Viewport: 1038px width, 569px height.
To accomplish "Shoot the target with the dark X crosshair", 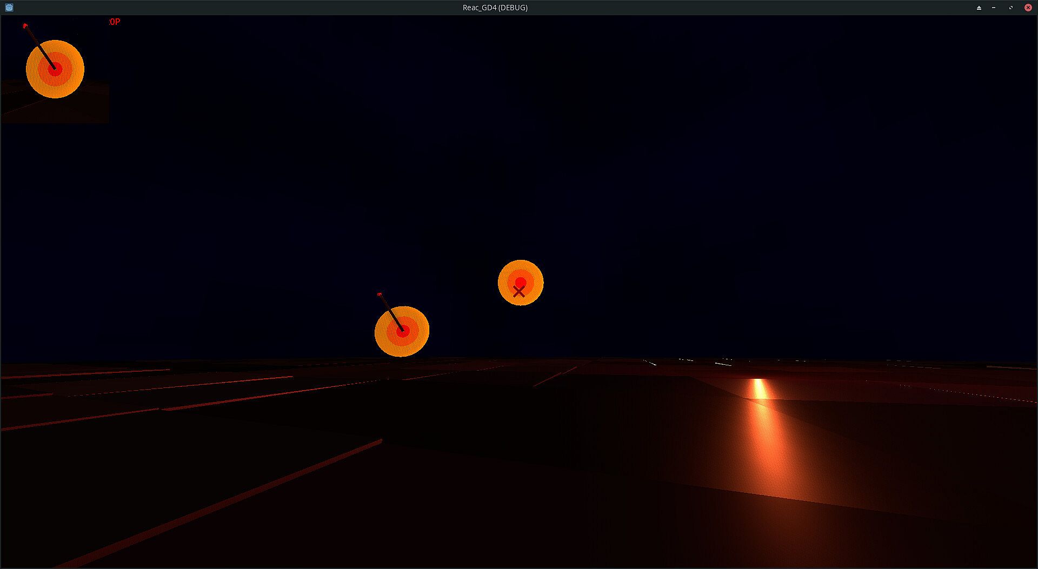I will 520,283.
